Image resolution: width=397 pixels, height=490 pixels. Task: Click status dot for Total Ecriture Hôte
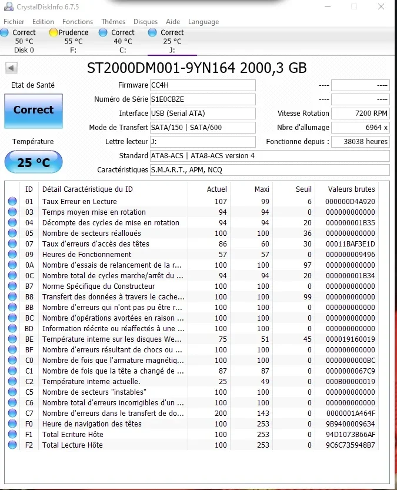[x=12, y=434]
